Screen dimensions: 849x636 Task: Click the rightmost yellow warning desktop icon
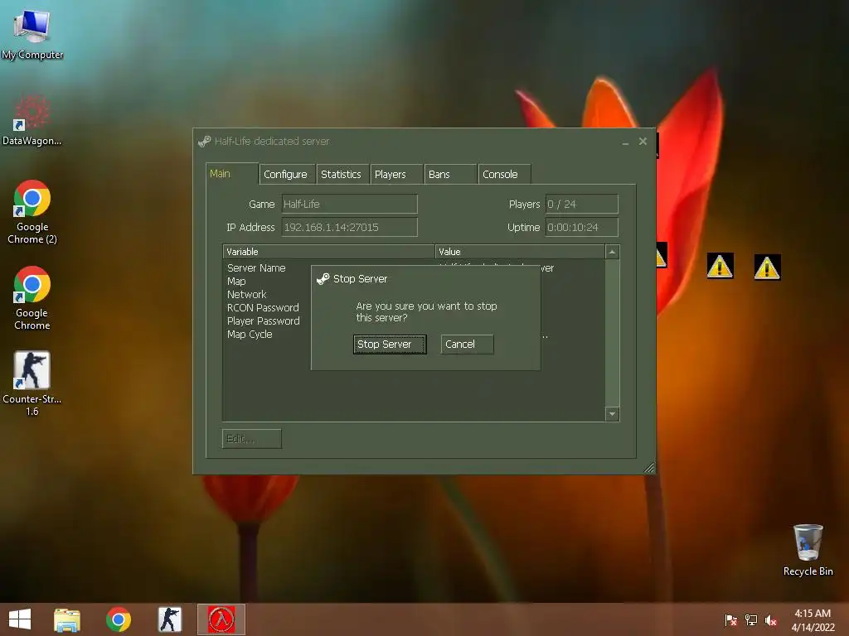tap(767, 267)
